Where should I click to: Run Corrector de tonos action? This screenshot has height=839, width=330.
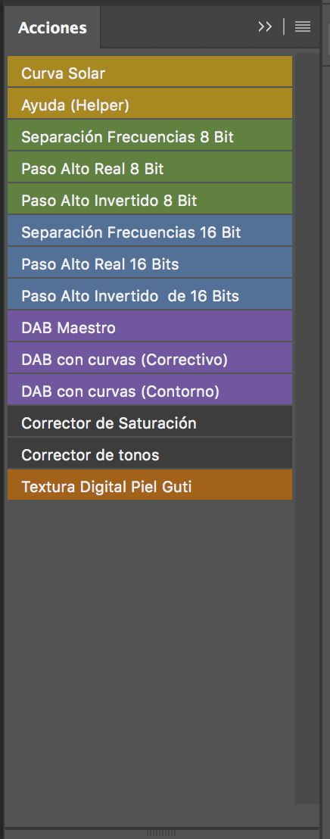[150, 454]
